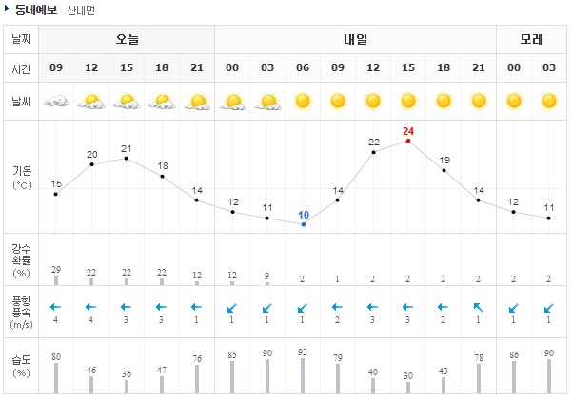This screenshot has width=572, height=400.
Task: Click the cloudy weather icon at today 09시
Action: click(56, 101)
